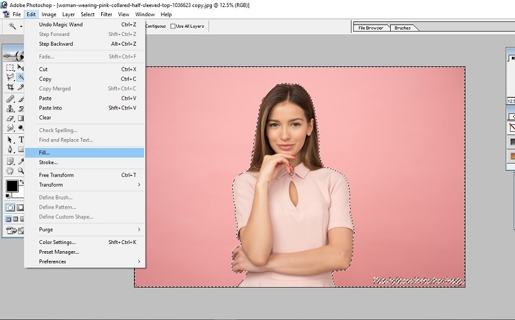Select the Healing Brush tool
515x320 pixels.
pyautogui.click(x=10, y=99)
